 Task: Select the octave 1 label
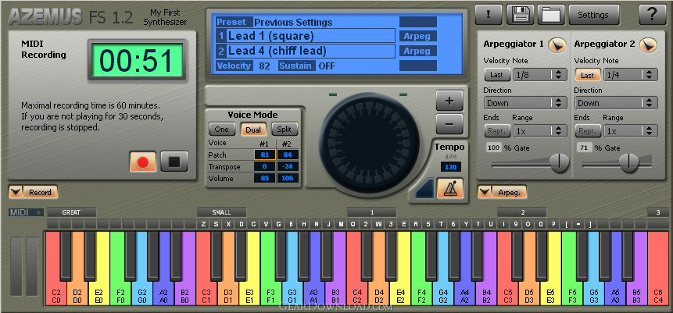pos(372,212)
